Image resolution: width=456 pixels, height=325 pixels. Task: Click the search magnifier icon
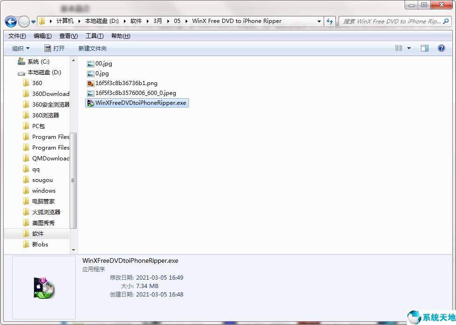pos(446,21)
